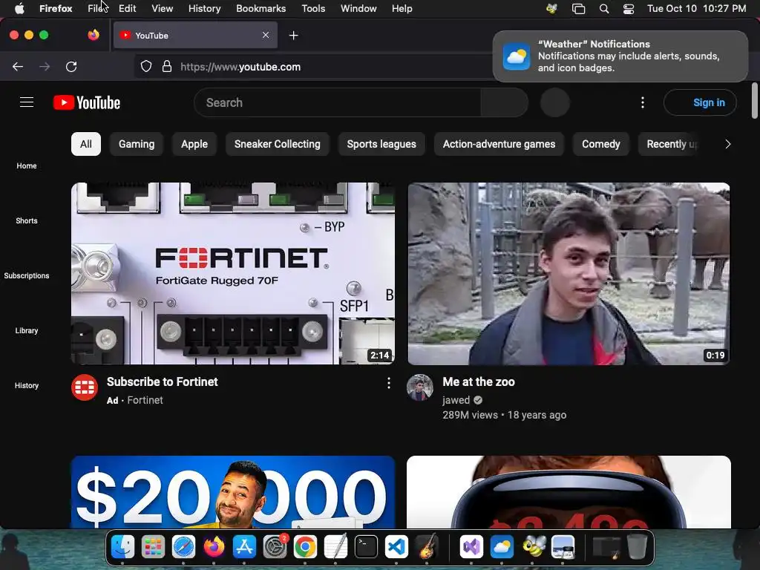Viewport: 760px width, 570px height.
Task: Select the All category chip
Action: point(86,144)
